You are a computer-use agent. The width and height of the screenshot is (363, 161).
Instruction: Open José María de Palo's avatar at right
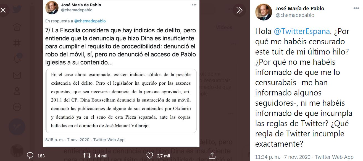click(x=264, y=12)
